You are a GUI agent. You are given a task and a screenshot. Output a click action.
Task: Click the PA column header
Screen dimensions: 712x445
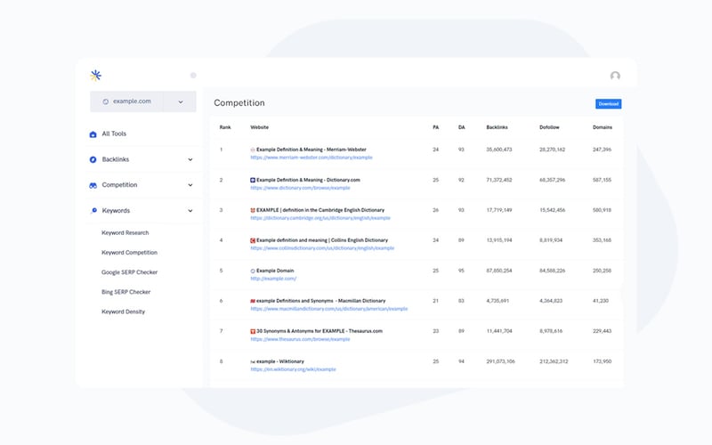coord(435,127)
